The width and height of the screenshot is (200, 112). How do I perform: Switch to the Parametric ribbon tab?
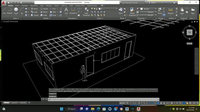(34, 6)
